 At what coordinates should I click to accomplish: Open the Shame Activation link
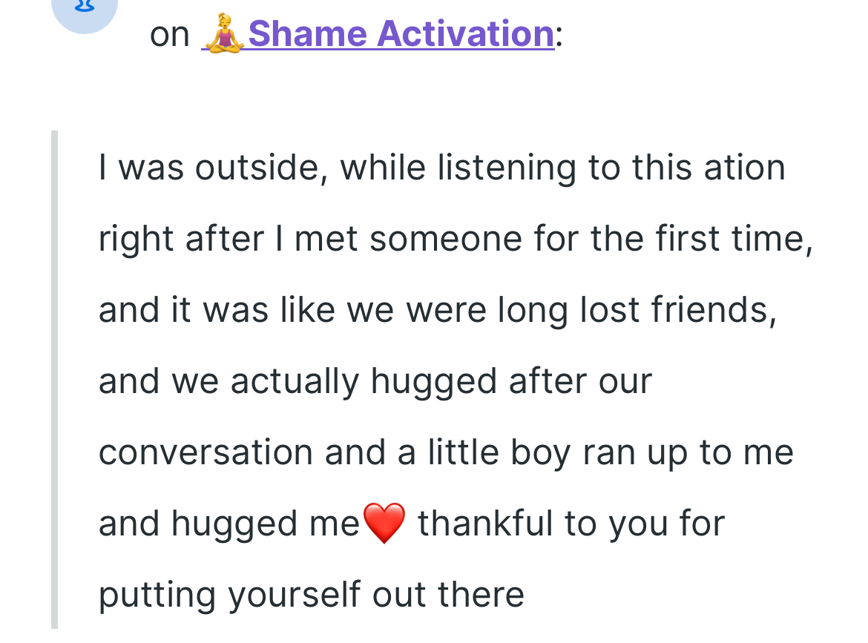click(x=401, y=34)
